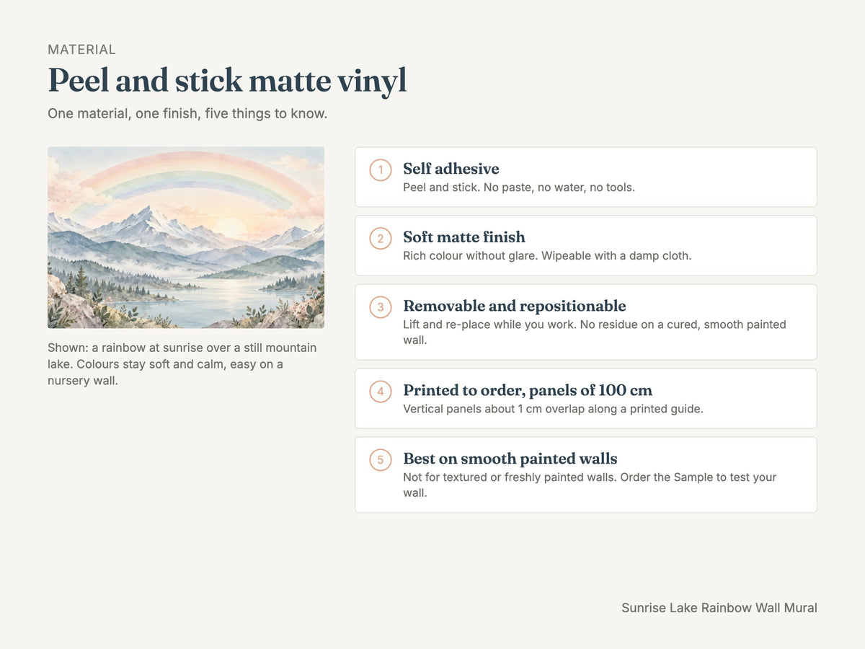Screen dimensions: 865x649
Task: Click the Sunrise Lake Rainbow Wall Mural footer
Action: click(719, 608)
